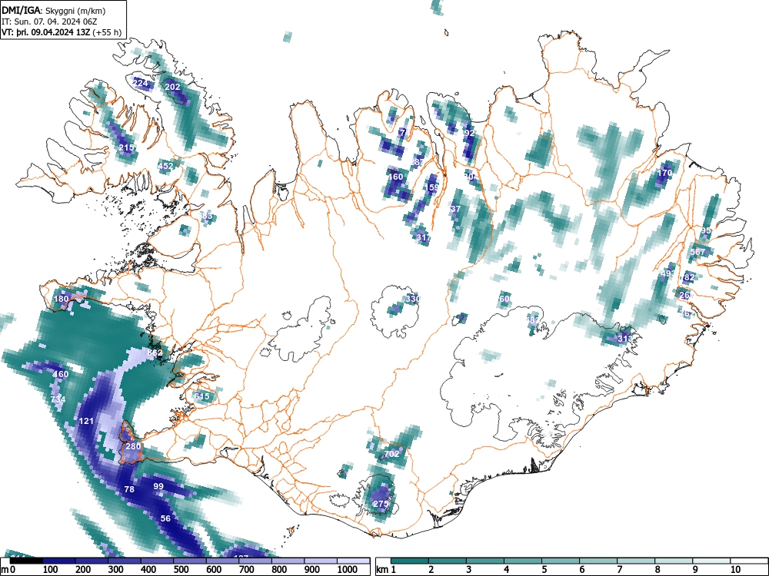
Task: Select the map value "280" on Reykjanes
Action: pos(133,446)
